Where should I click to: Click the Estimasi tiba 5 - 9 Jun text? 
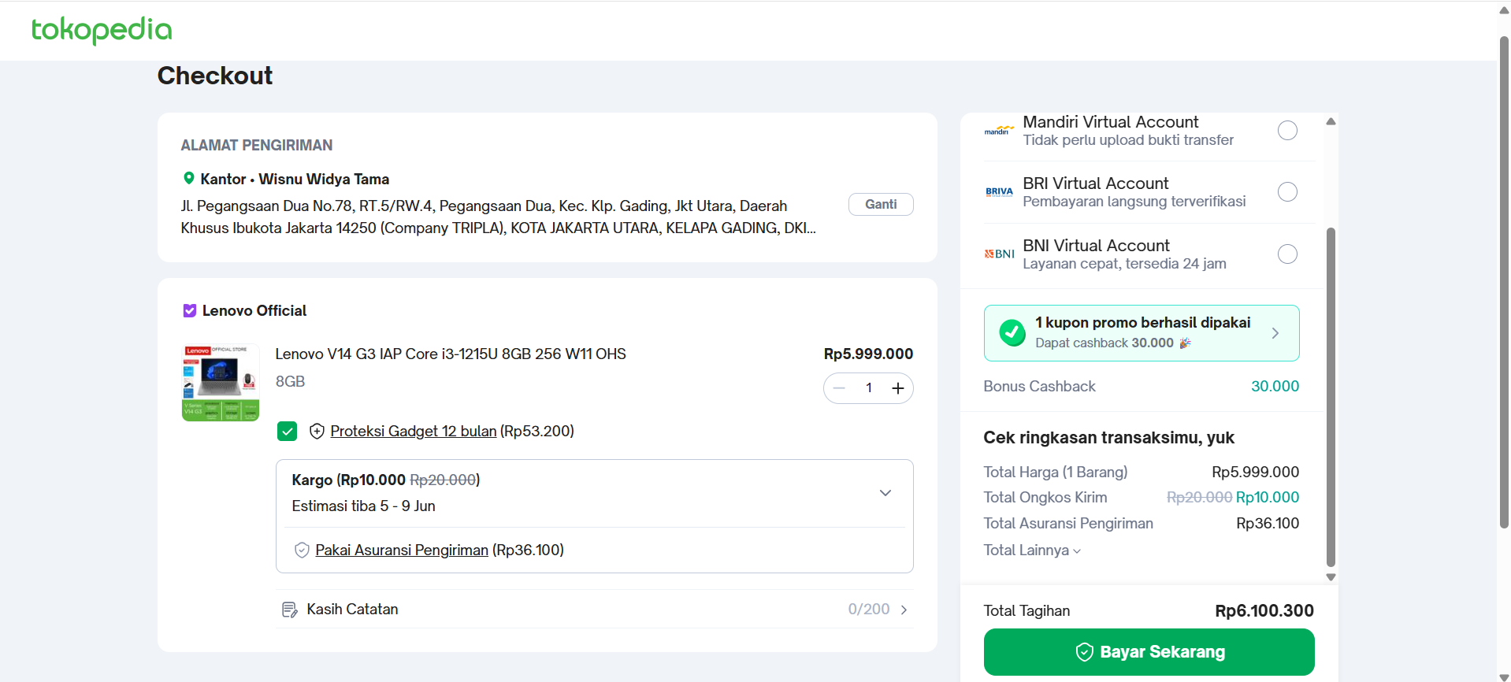click(x=363, y=506)
